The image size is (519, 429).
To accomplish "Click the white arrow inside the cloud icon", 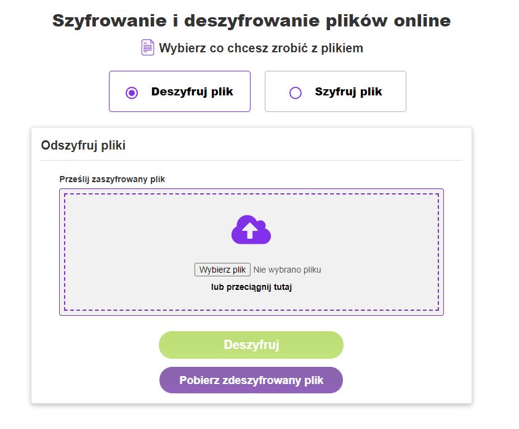I will 250,230.
